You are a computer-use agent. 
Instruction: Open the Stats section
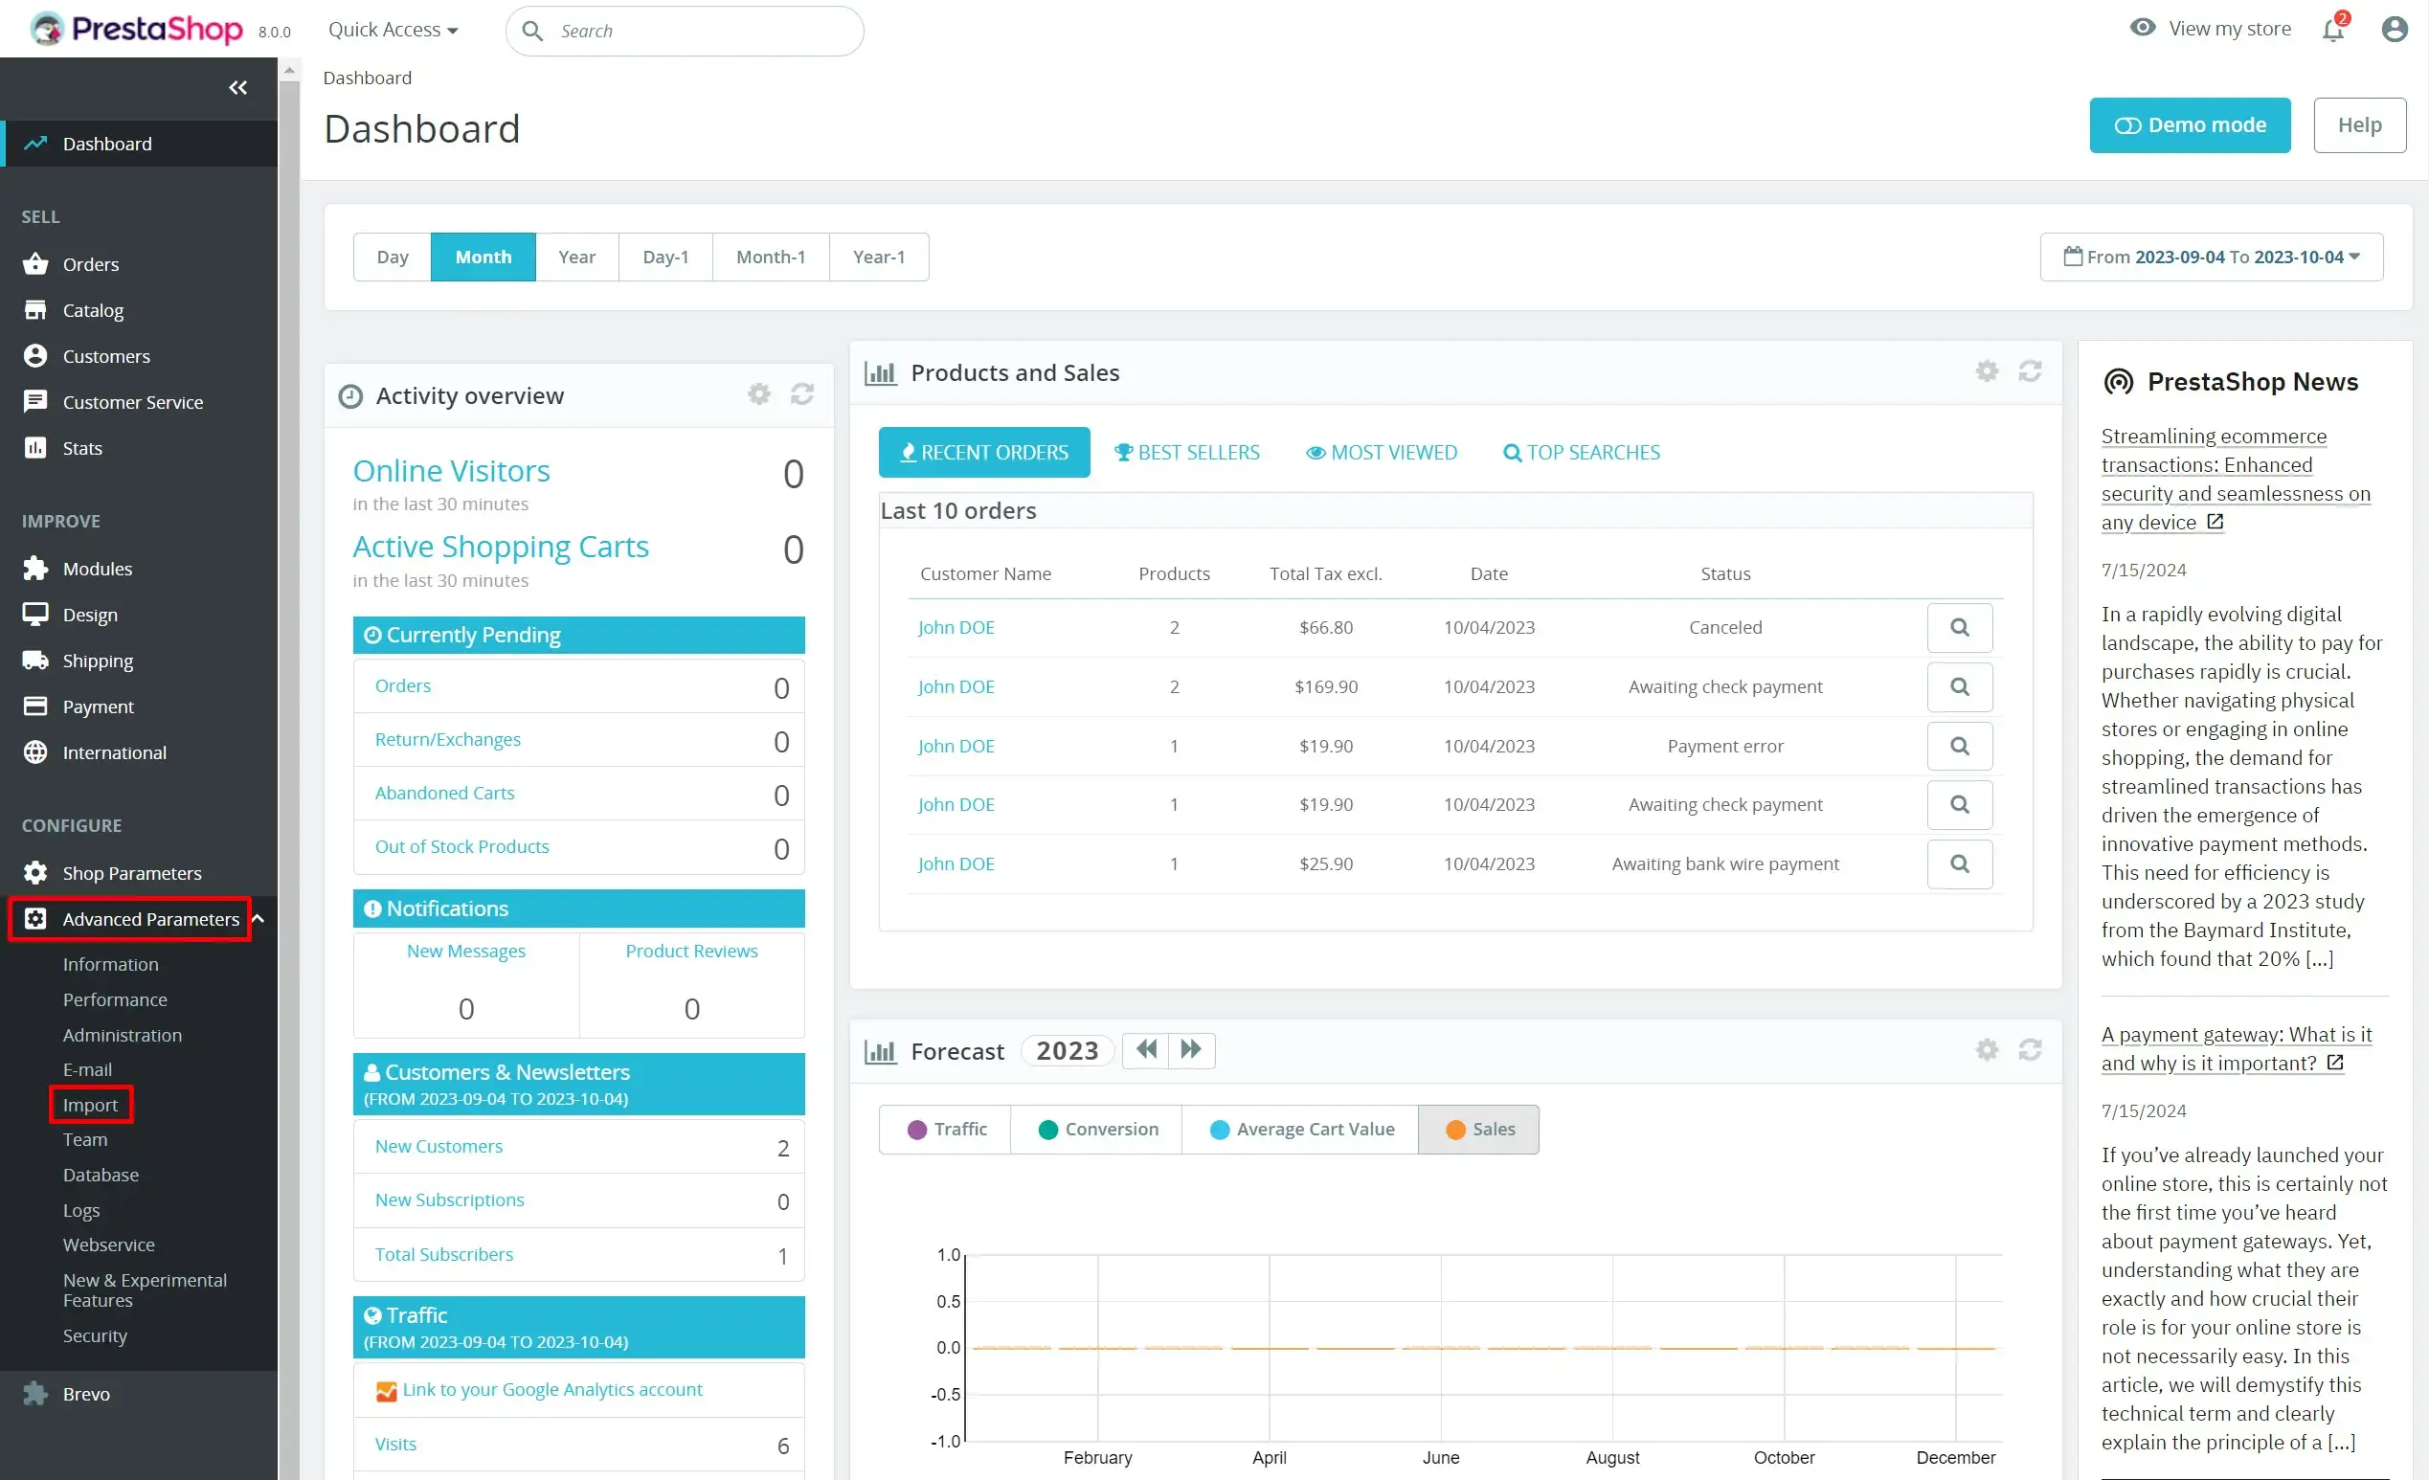(x=84, y=447)
